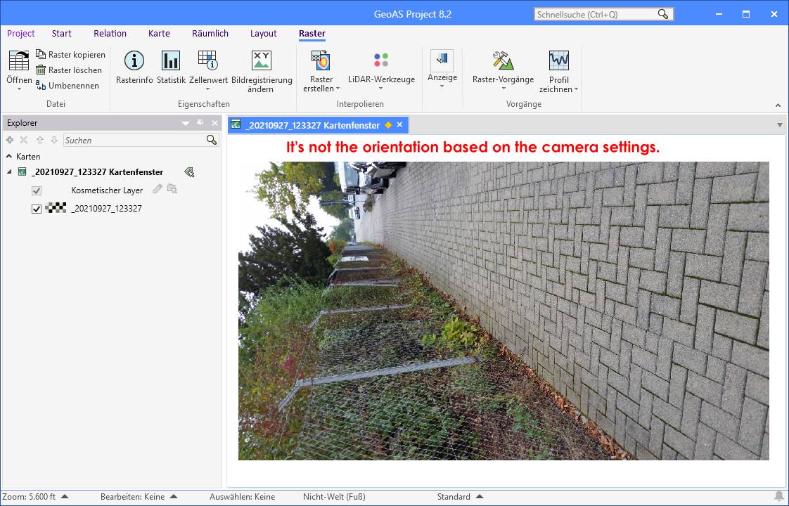Click the raster layer checkered thumbnail
This screenshot has height=506, width=789.
tap(56, 208)
